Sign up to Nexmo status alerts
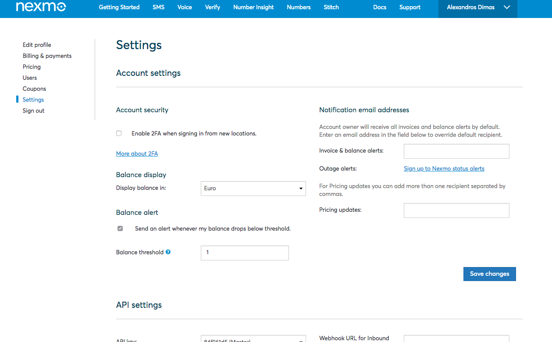The height and width of the screenshot is (342, 552). click(x=444, y=168)
